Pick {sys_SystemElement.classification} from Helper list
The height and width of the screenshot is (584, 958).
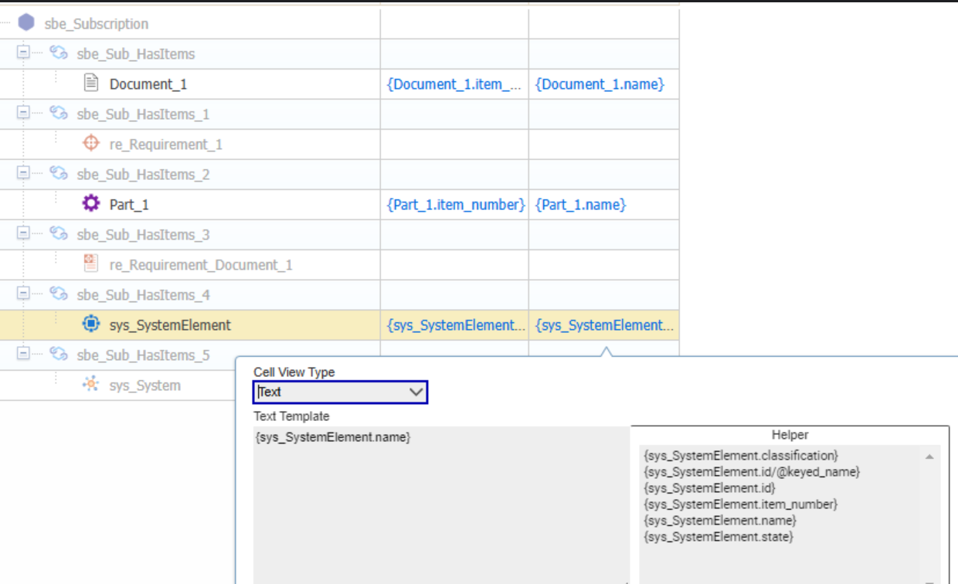(x=740, y=456)
